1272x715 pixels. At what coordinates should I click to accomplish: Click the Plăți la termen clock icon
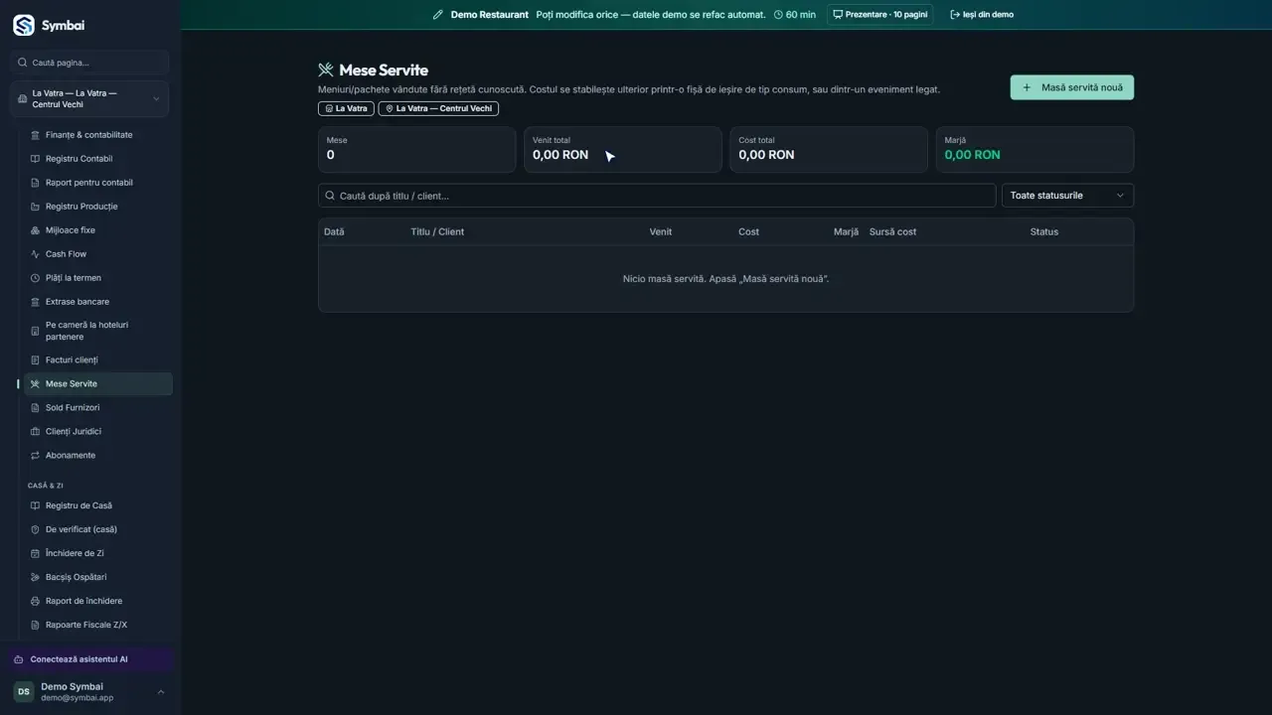point(35,278)
